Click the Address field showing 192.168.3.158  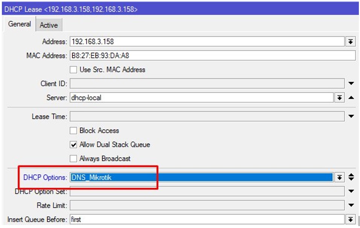tap(207, 42)
